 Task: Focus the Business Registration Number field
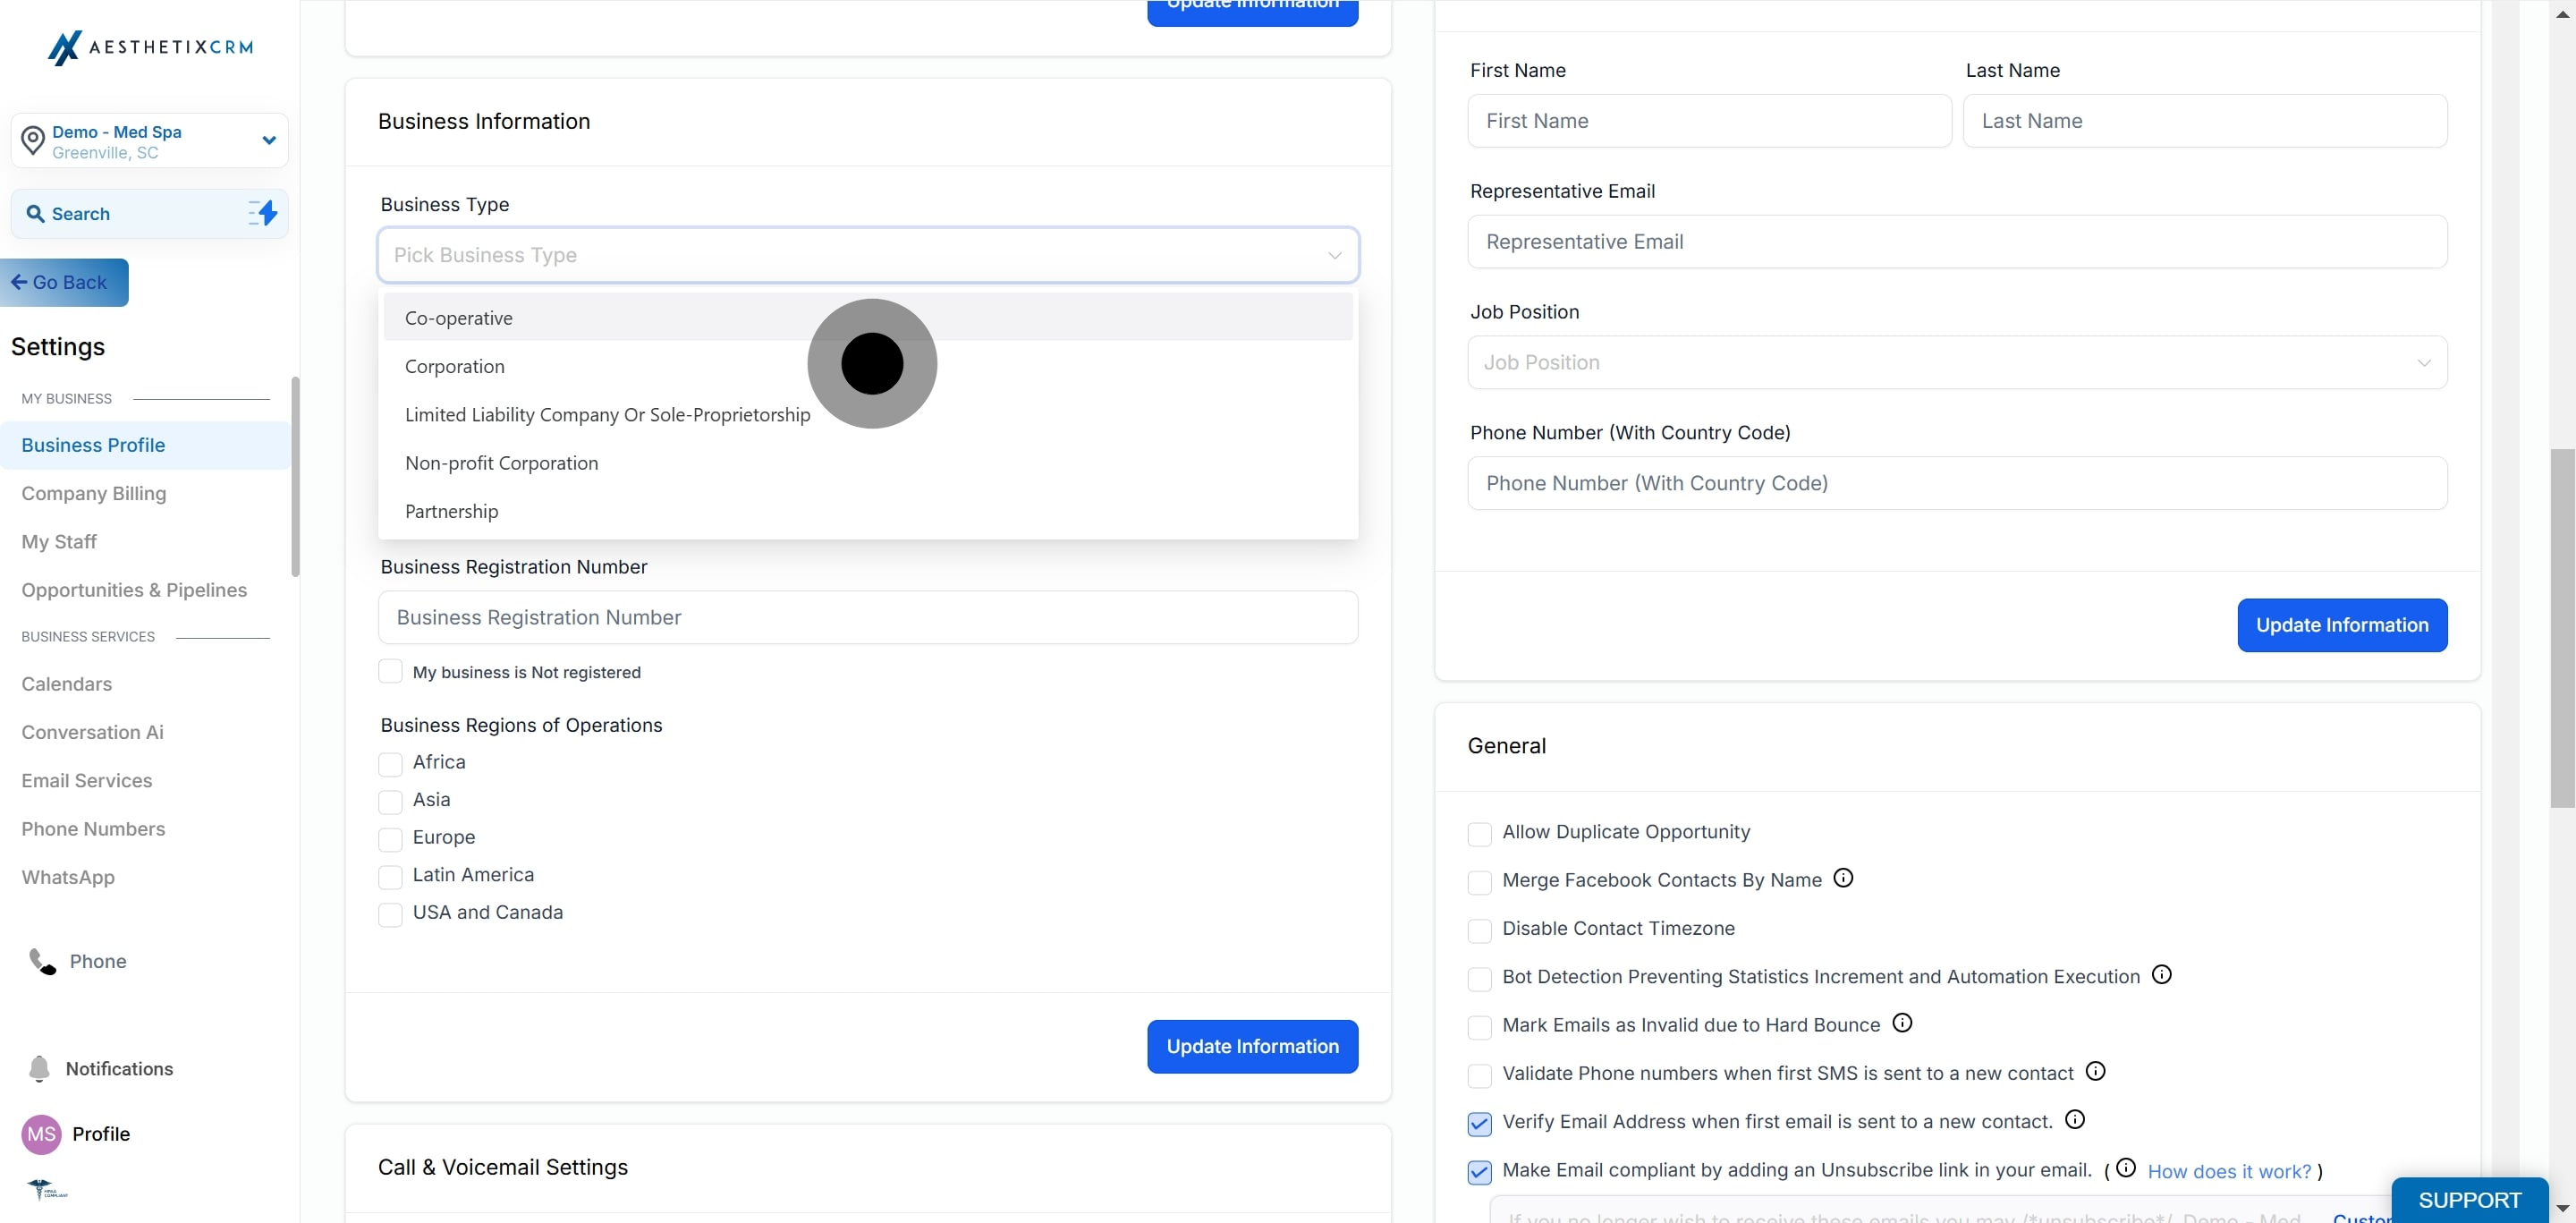click(x=867, y=617)
